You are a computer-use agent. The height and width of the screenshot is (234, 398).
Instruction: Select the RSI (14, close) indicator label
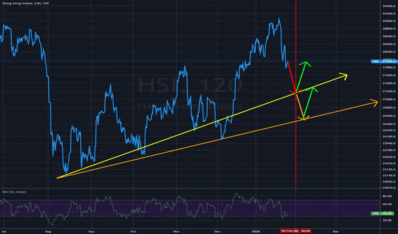click(x=14, y=192)
